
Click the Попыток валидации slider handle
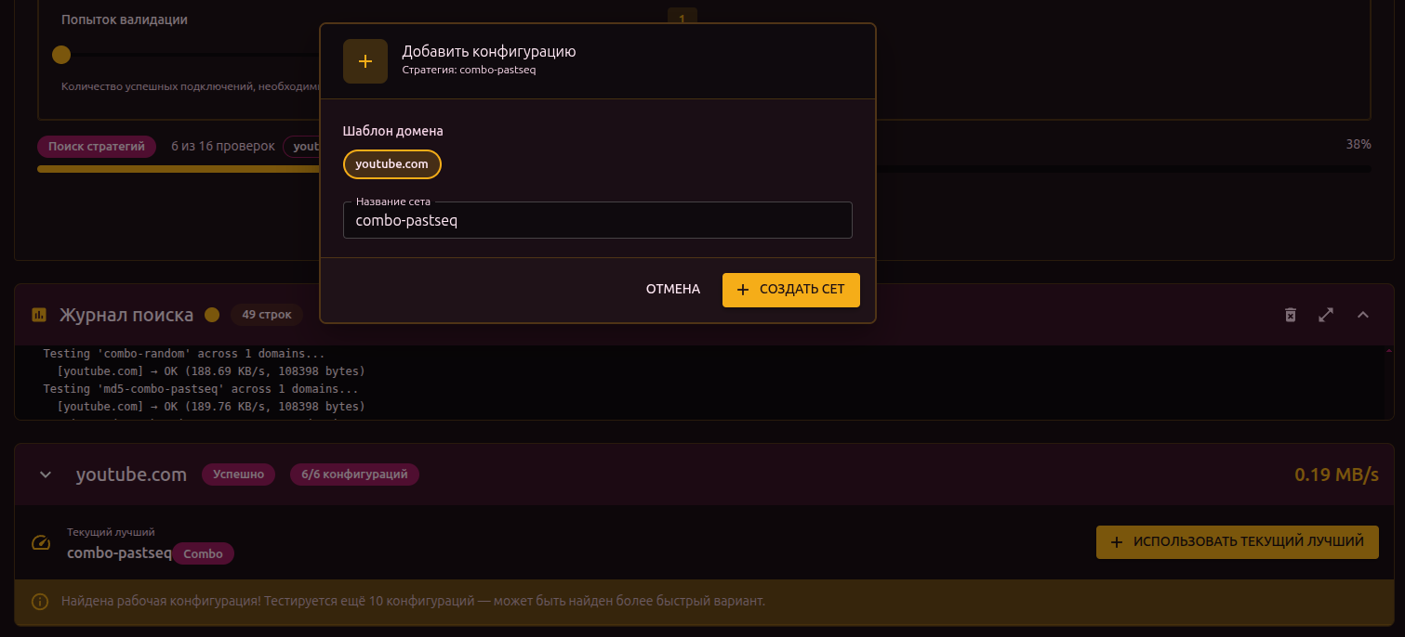tap(61, 55)
